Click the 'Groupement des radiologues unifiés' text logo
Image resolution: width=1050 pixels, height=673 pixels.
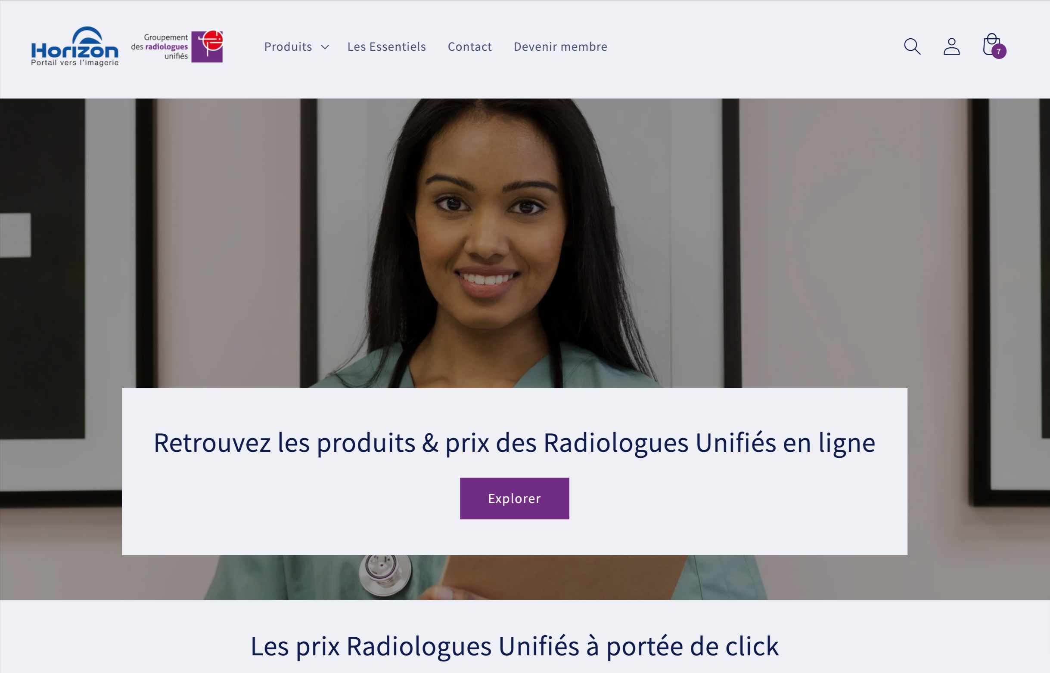click(160, 47)
